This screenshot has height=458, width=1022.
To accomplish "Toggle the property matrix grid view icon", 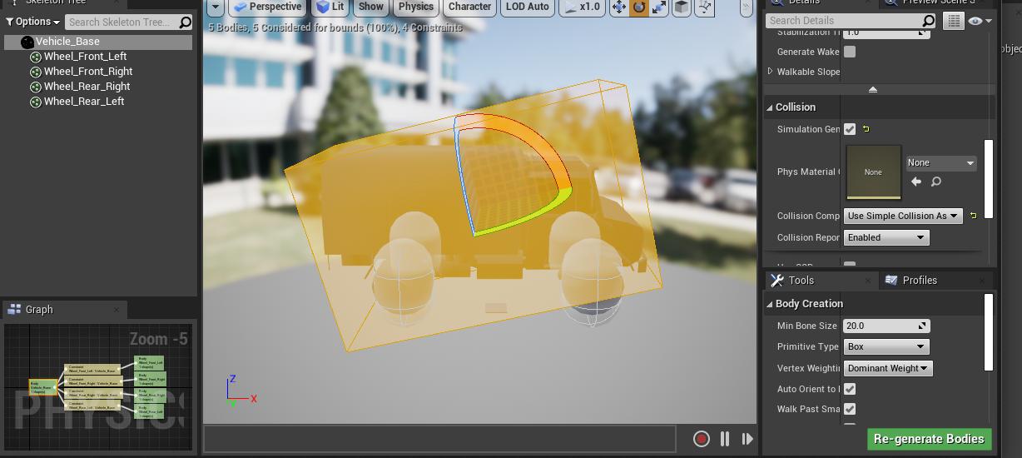I will click(953, 22).
